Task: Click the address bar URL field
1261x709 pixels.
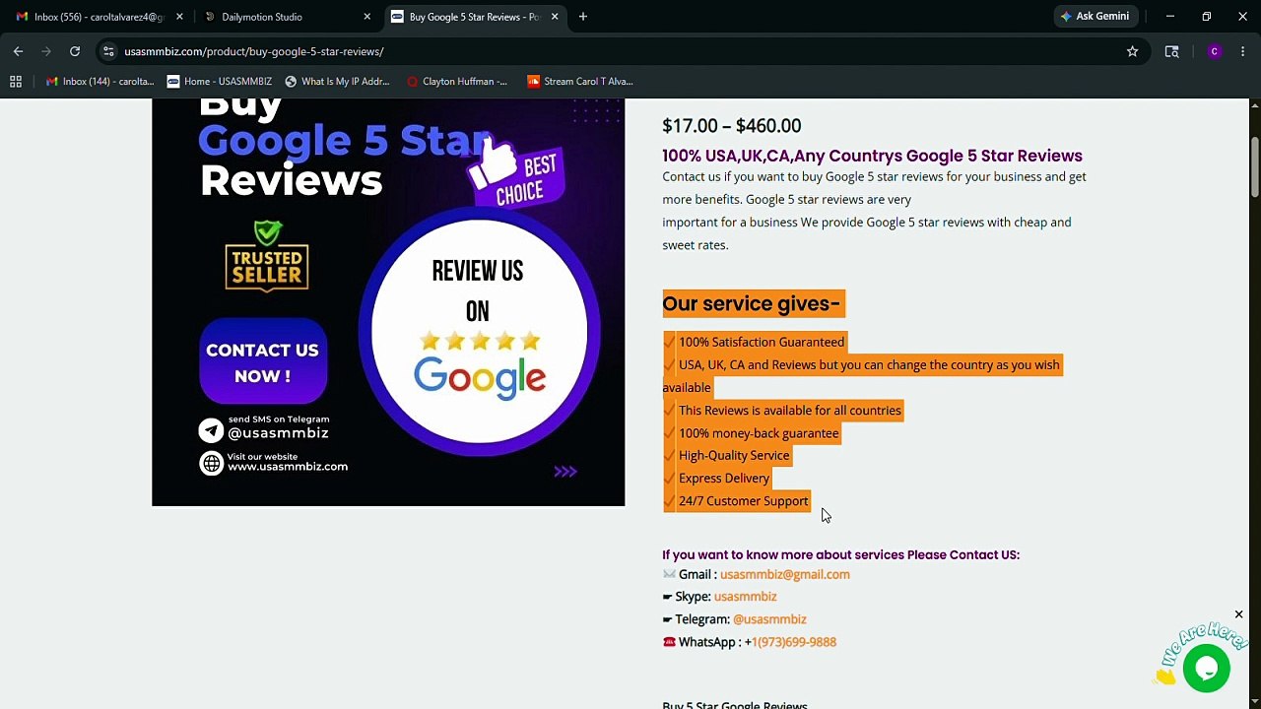Action: pyautogui.click(x=621, y=51)
